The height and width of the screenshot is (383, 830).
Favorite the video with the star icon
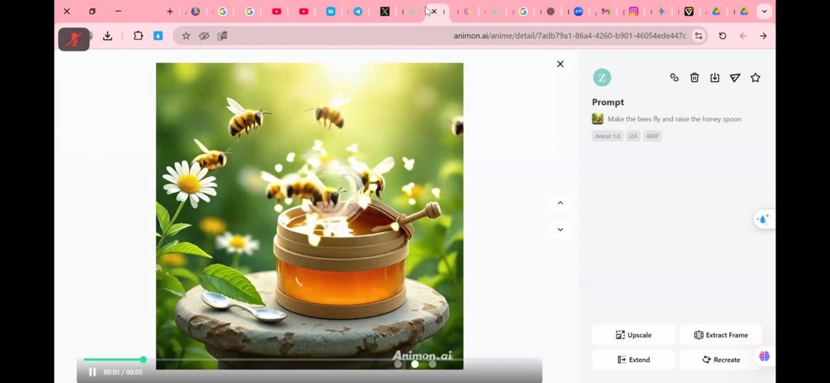(755, 78)
